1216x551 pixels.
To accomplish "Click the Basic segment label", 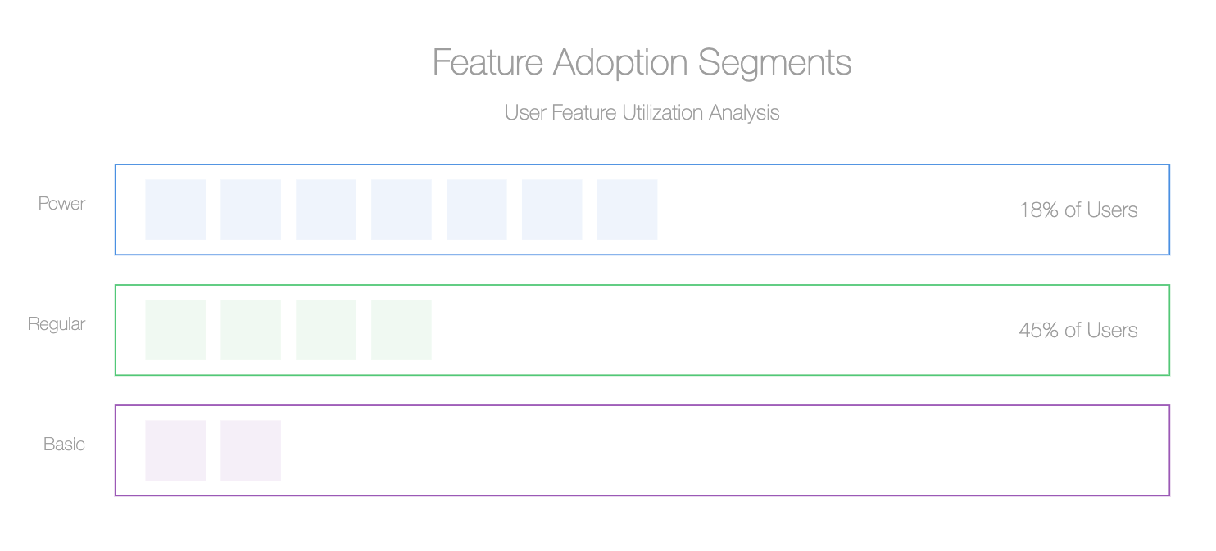I will click(x=64, y=444).
